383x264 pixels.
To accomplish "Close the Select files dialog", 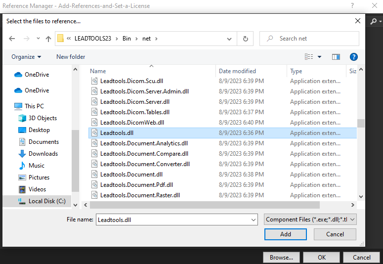I will (x=358, y=21).
